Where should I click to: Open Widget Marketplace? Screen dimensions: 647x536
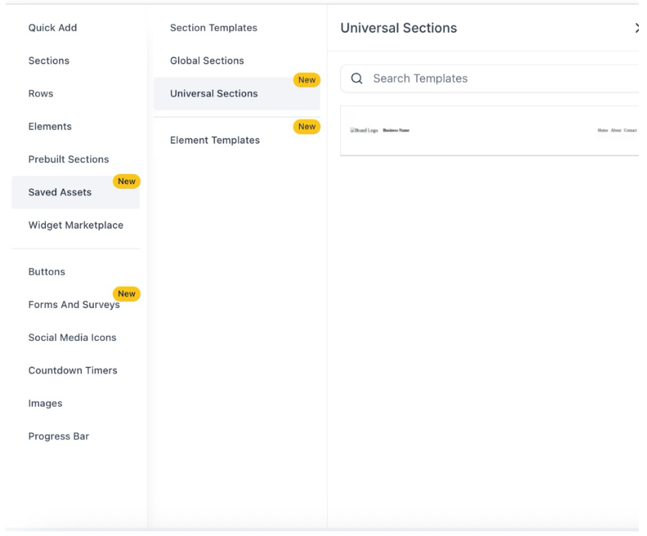75,225
